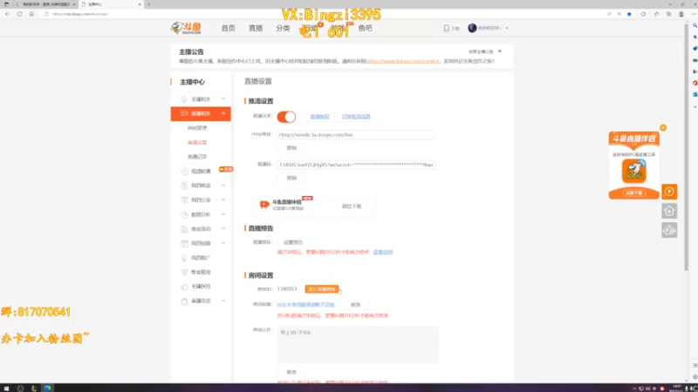Viewport: 698px width, 392px height.
Task: Open 分类 in top navigation
Action: click(x=283, y=28)
